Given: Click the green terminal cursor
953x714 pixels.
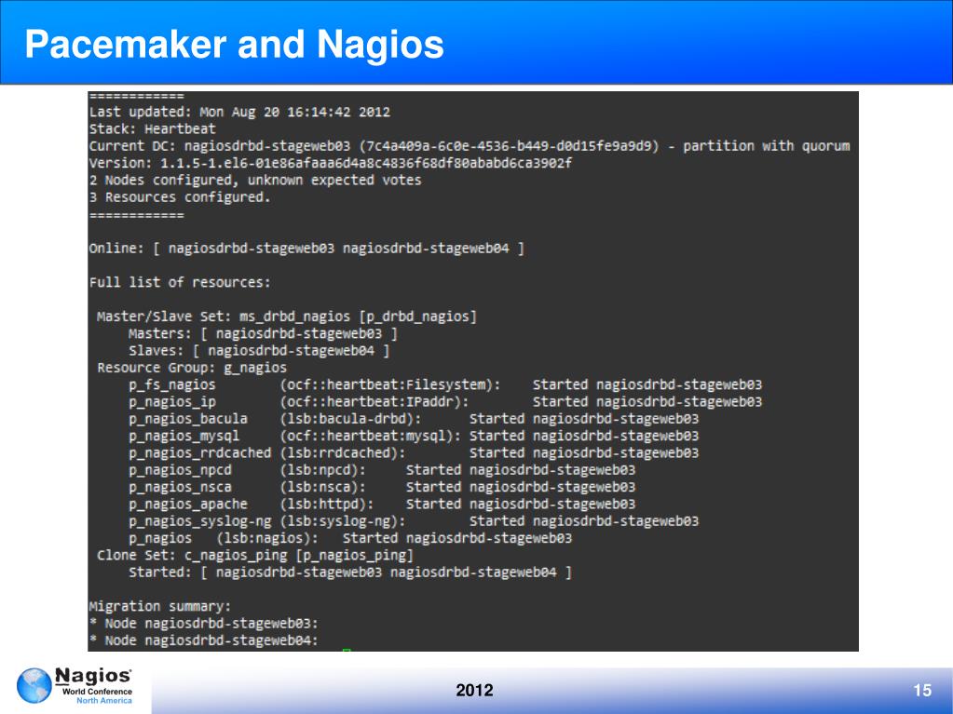Looking at the screenshot, I should point(347,651).
